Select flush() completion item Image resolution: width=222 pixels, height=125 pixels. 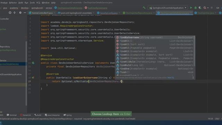click(155, 72)
